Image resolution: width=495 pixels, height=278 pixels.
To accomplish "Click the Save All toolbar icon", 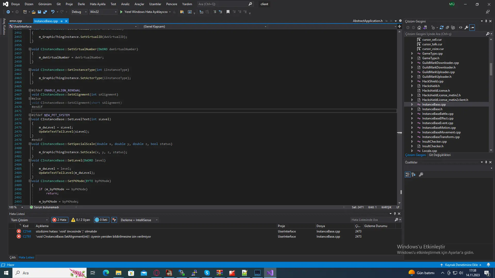I will pyautogui.click(x=45, y=12).
